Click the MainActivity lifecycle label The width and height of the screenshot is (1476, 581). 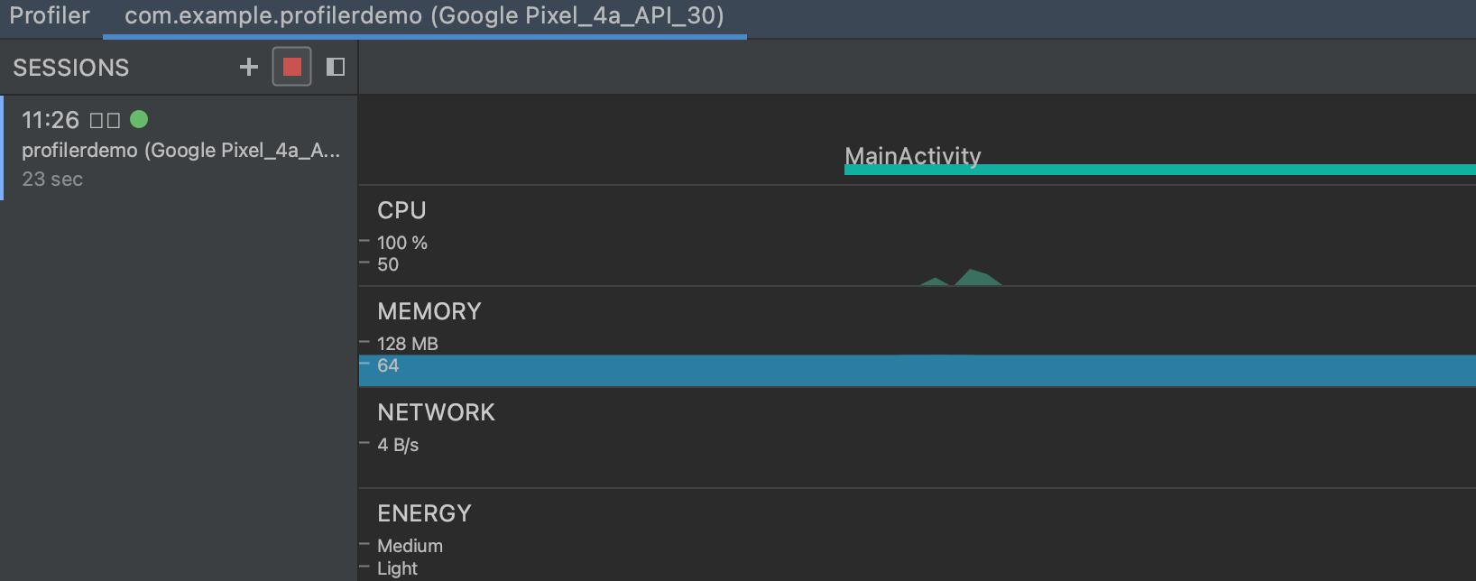tap(912, 156)
